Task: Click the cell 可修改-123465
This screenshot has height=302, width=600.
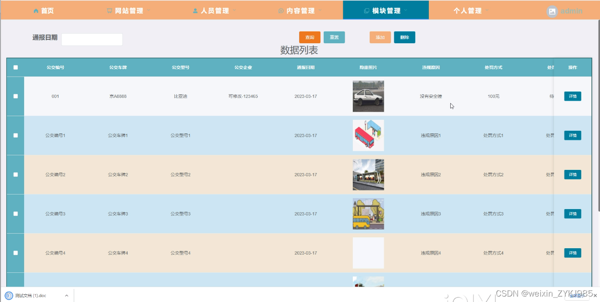Action: (243, 96)
